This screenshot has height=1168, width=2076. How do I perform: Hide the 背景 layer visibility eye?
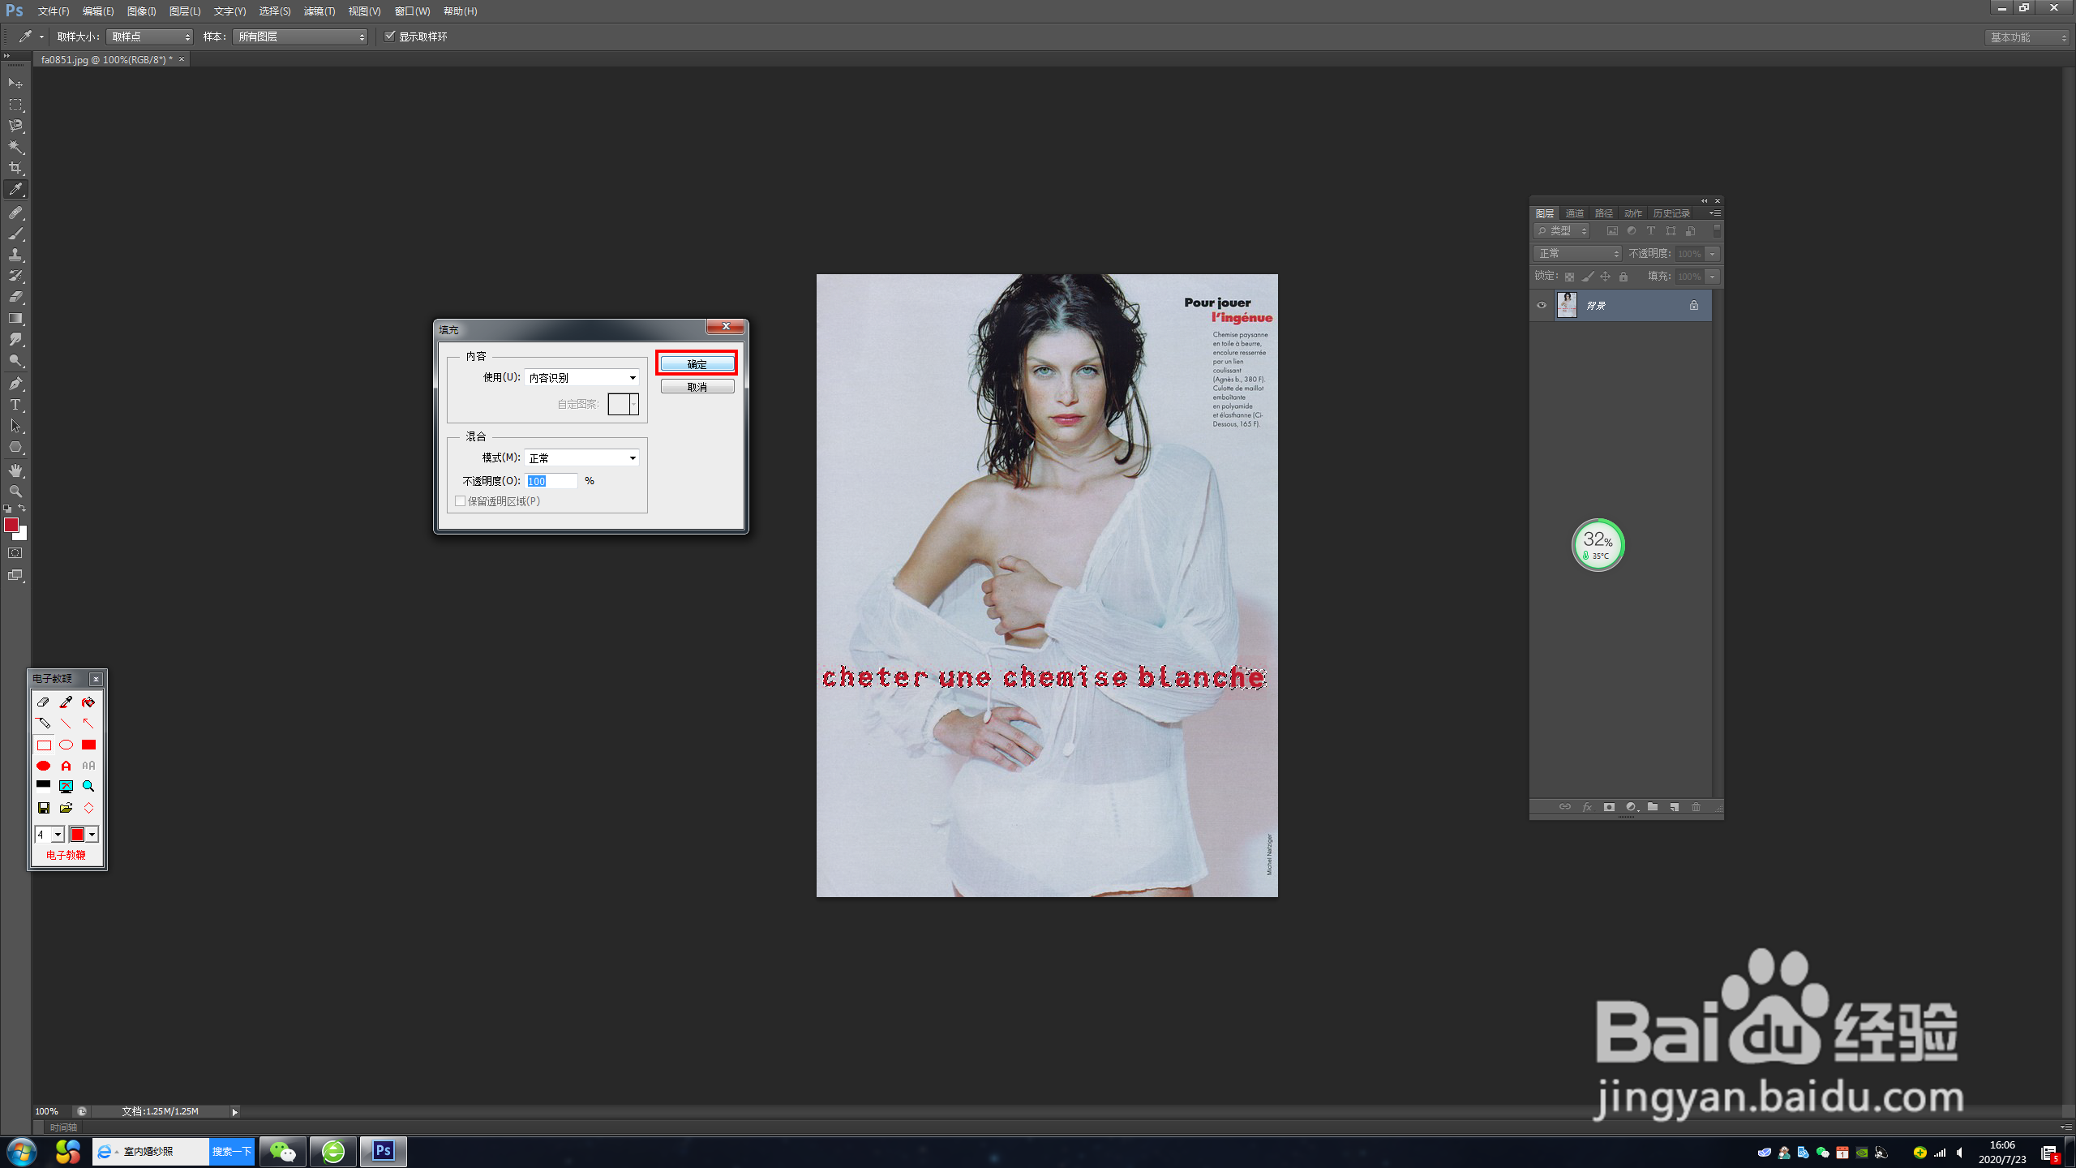tap(1542, 306)
